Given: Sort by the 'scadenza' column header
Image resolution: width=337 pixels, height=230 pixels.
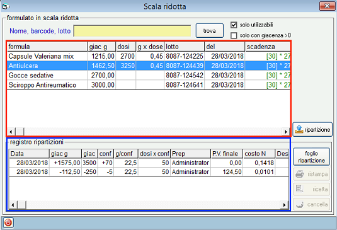Looking at the screenshot, I should (268, 47).
